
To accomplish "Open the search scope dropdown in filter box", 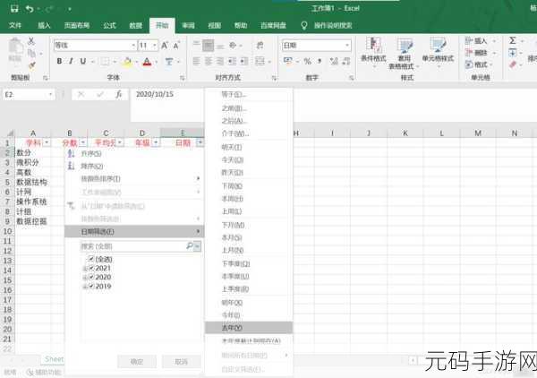I will (197, 245).
